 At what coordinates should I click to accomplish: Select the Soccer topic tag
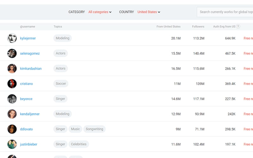tap(61, 83)
